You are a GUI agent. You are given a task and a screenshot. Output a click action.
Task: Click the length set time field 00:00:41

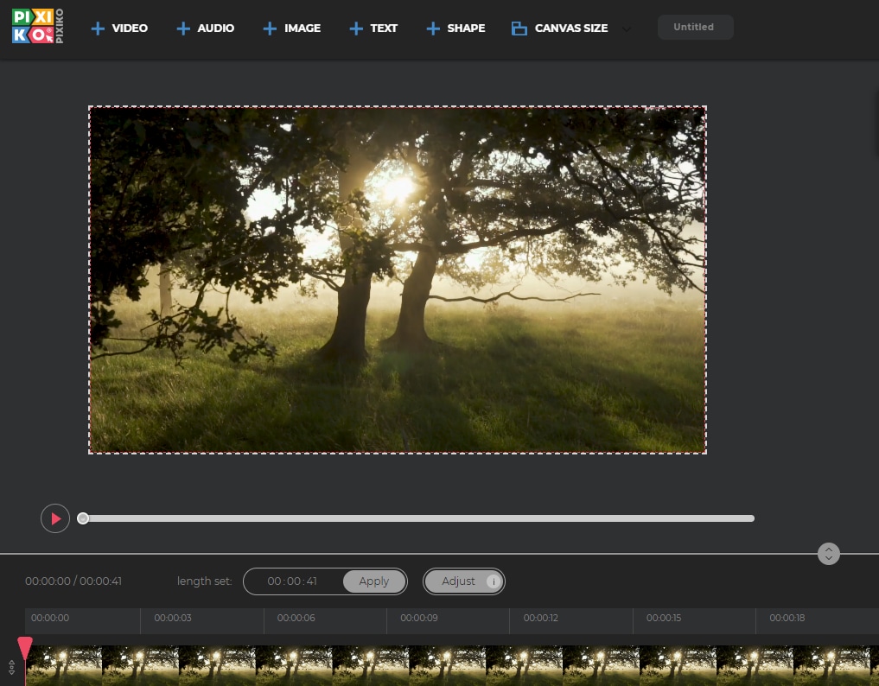pos(292,581)
